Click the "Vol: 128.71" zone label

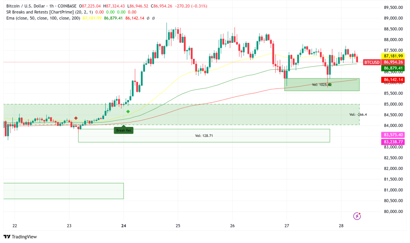[x=204, y=136]
